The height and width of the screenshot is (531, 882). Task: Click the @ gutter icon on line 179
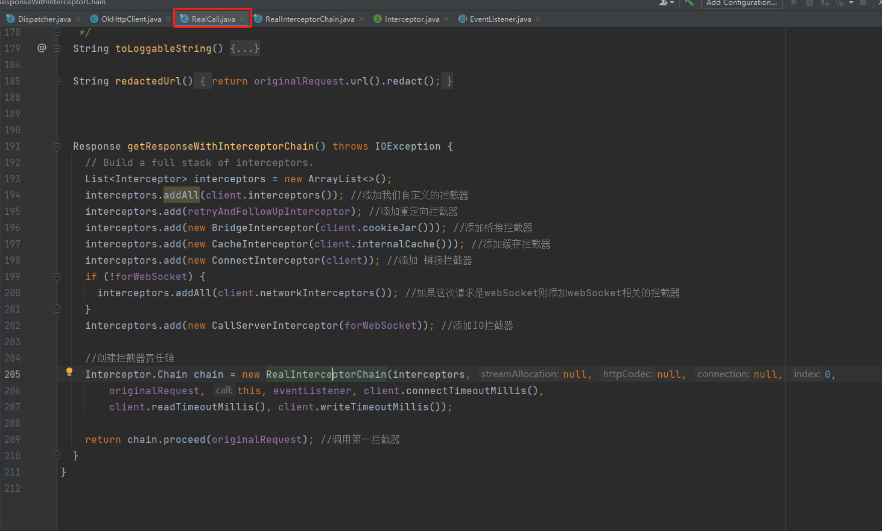(42, 48)
